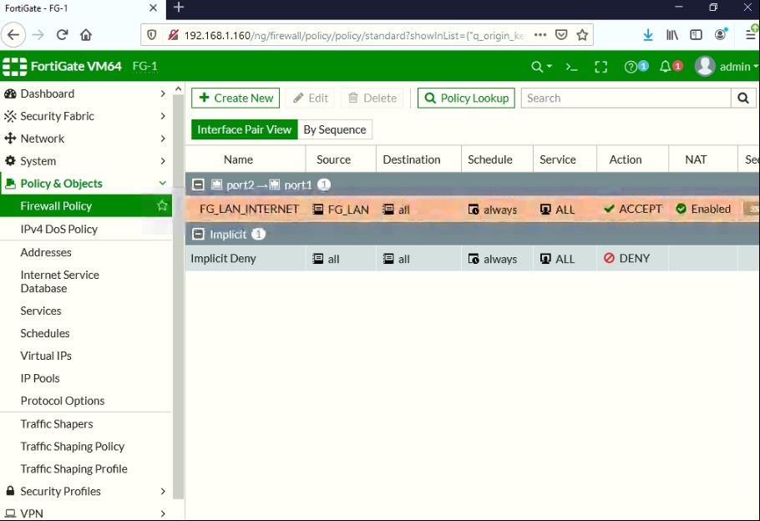Click inside the policy Search field

[622, 98]
